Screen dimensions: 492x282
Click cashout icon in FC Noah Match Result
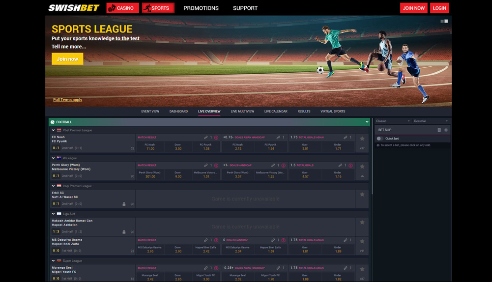216,138
